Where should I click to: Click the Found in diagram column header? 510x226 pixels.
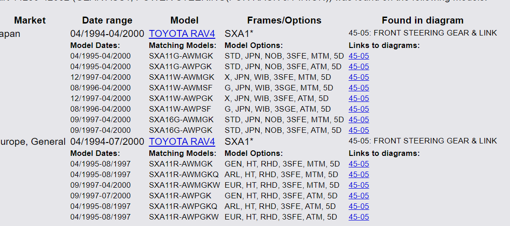422,20
